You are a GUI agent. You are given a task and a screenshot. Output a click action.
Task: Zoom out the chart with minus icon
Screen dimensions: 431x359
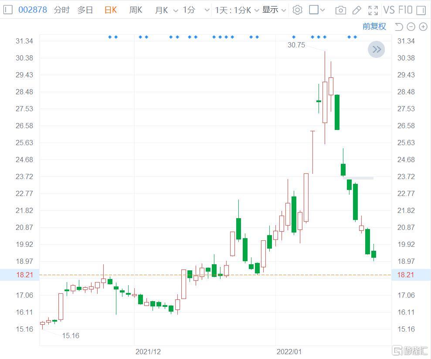[411, 27]
